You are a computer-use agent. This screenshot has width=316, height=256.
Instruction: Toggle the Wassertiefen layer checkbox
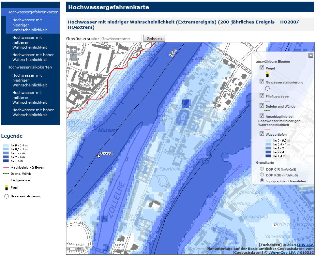point(262,134)
